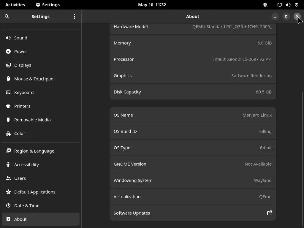Click the Sound speaker icon in sidebar
Image resolution: width=304 pixels, height=228 pixels.
pos(8,38)
